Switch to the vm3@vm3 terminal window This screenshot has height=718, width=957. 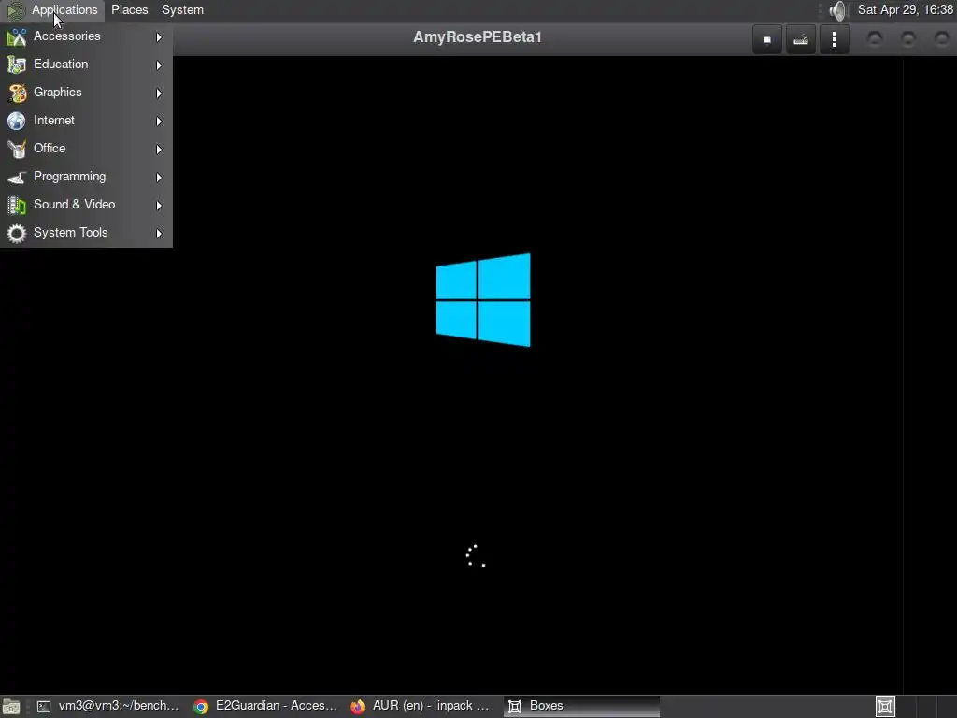[108, 706]
